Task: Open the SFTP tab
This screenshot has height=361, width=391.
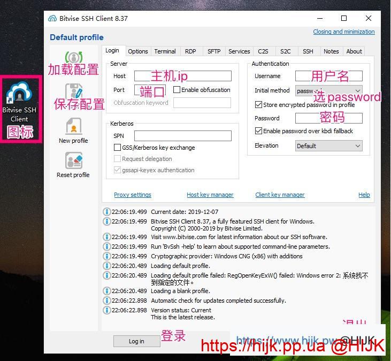Action: (x=213, y=51)
